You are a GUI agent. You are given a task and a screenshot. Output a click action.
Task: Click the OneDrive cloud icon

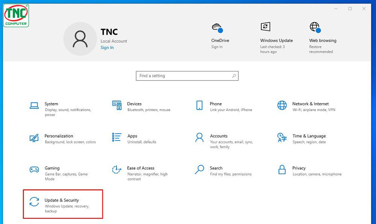[x=217, y=28]
